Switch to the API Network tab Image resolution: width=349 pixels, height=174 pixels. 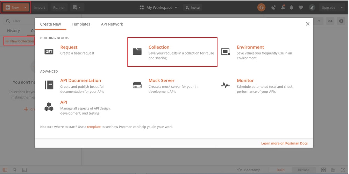(x=112, y=24)
